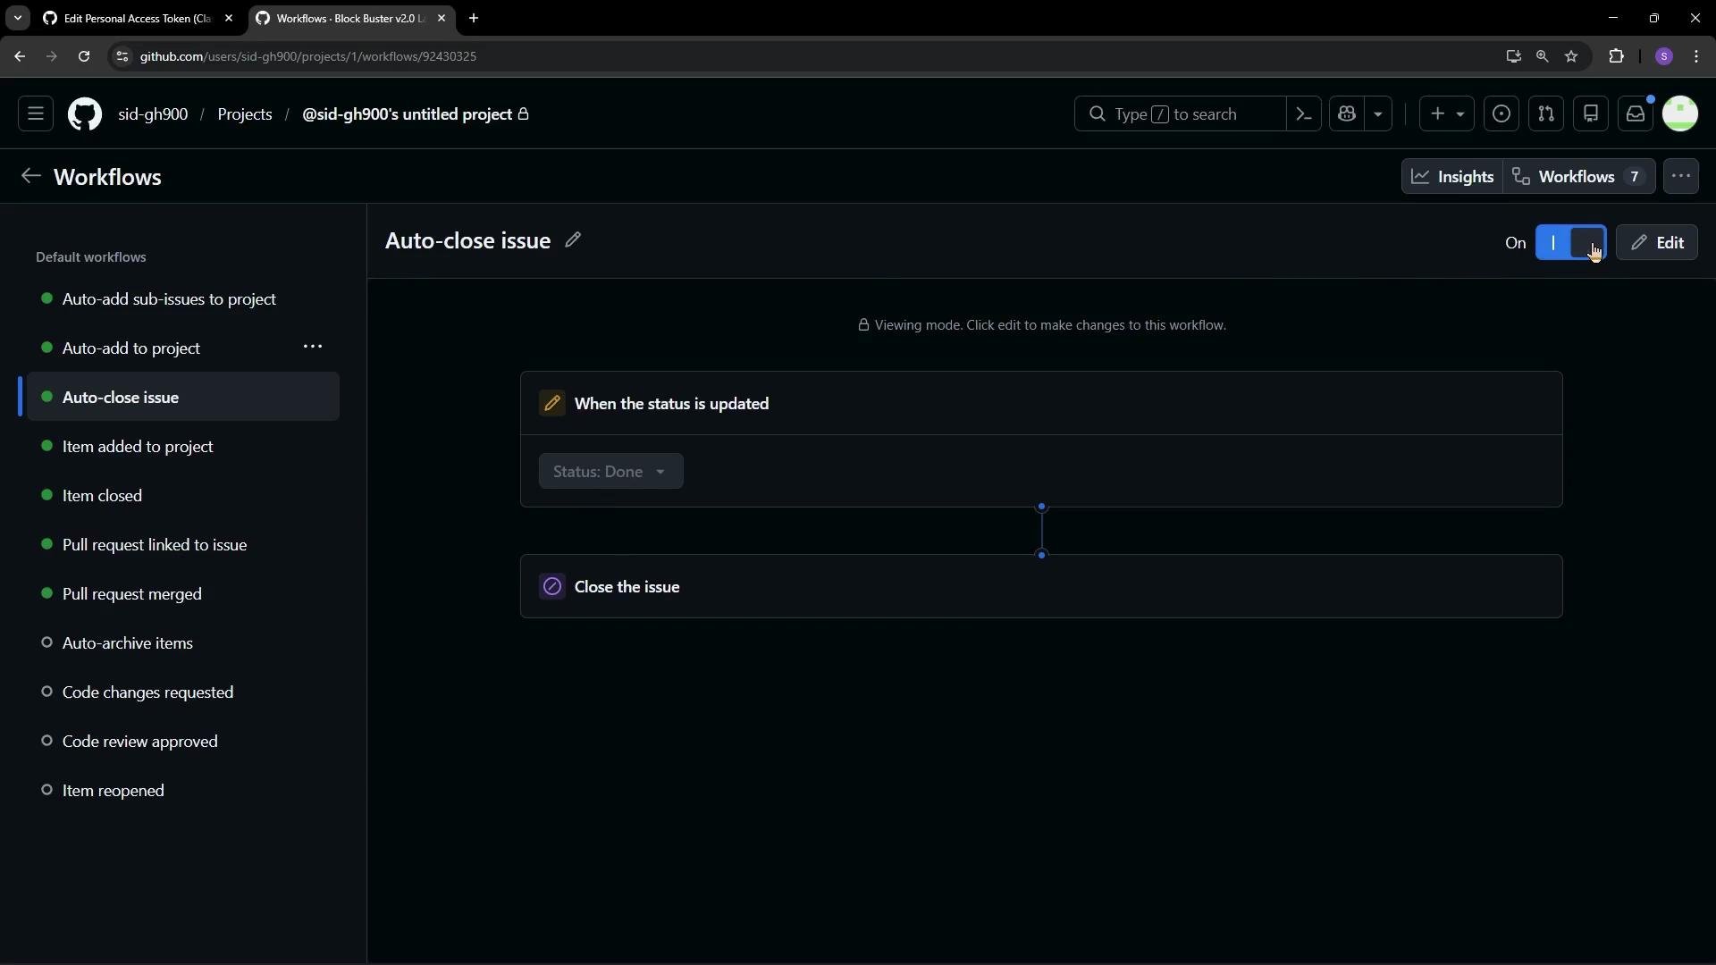Go to Projects breadcrumb link
1716x965 pixels.
point(245,114)
